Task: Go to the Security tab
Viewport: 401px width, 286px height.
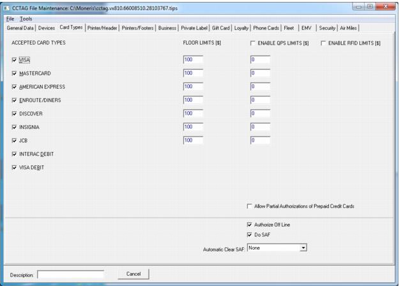Action: (326, 28)
